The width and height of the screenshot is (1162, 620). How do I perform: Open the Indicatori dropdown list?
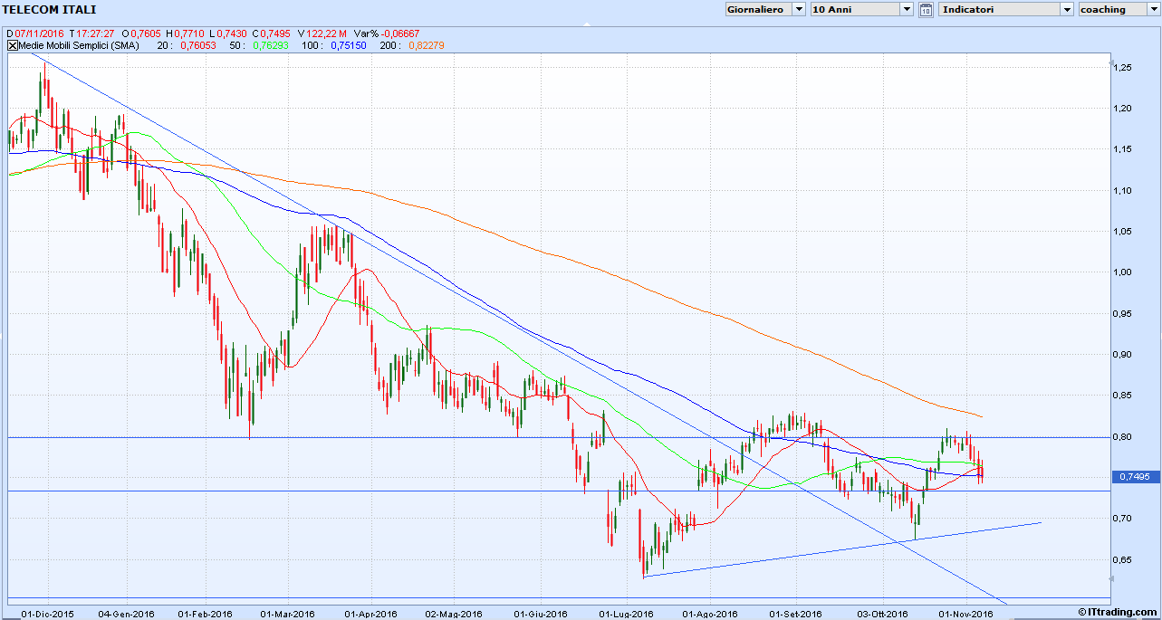click(x=1006, y=9)
